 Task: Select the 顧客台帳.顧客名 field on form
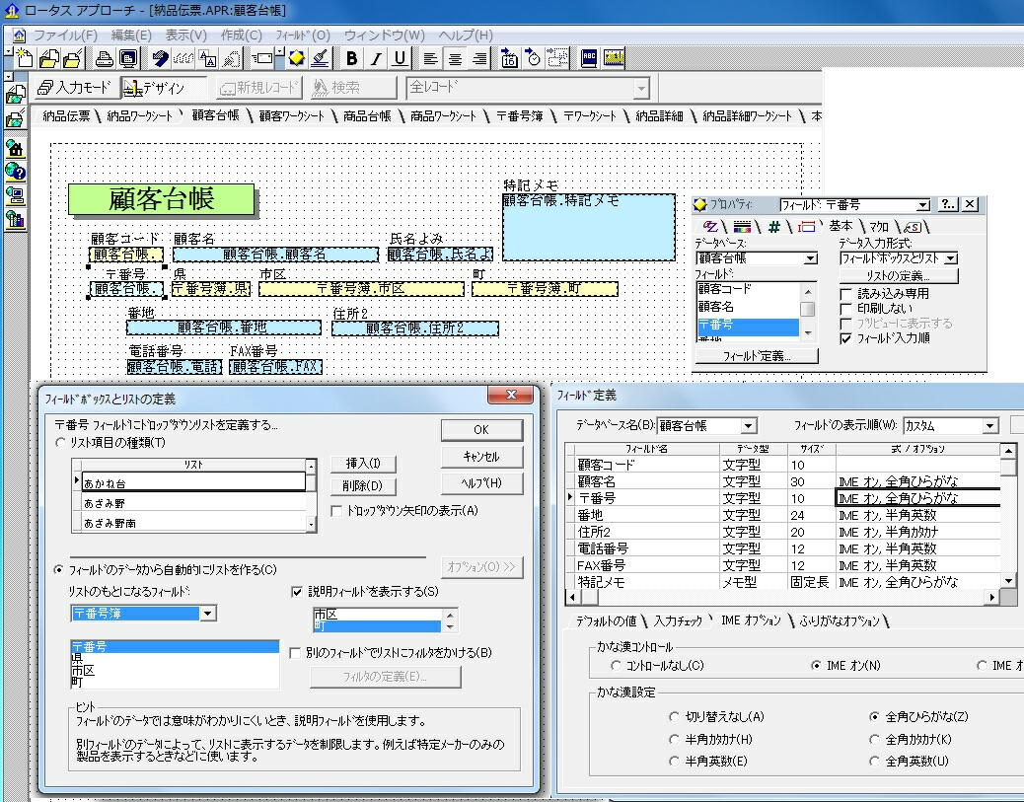pos(275,255)
